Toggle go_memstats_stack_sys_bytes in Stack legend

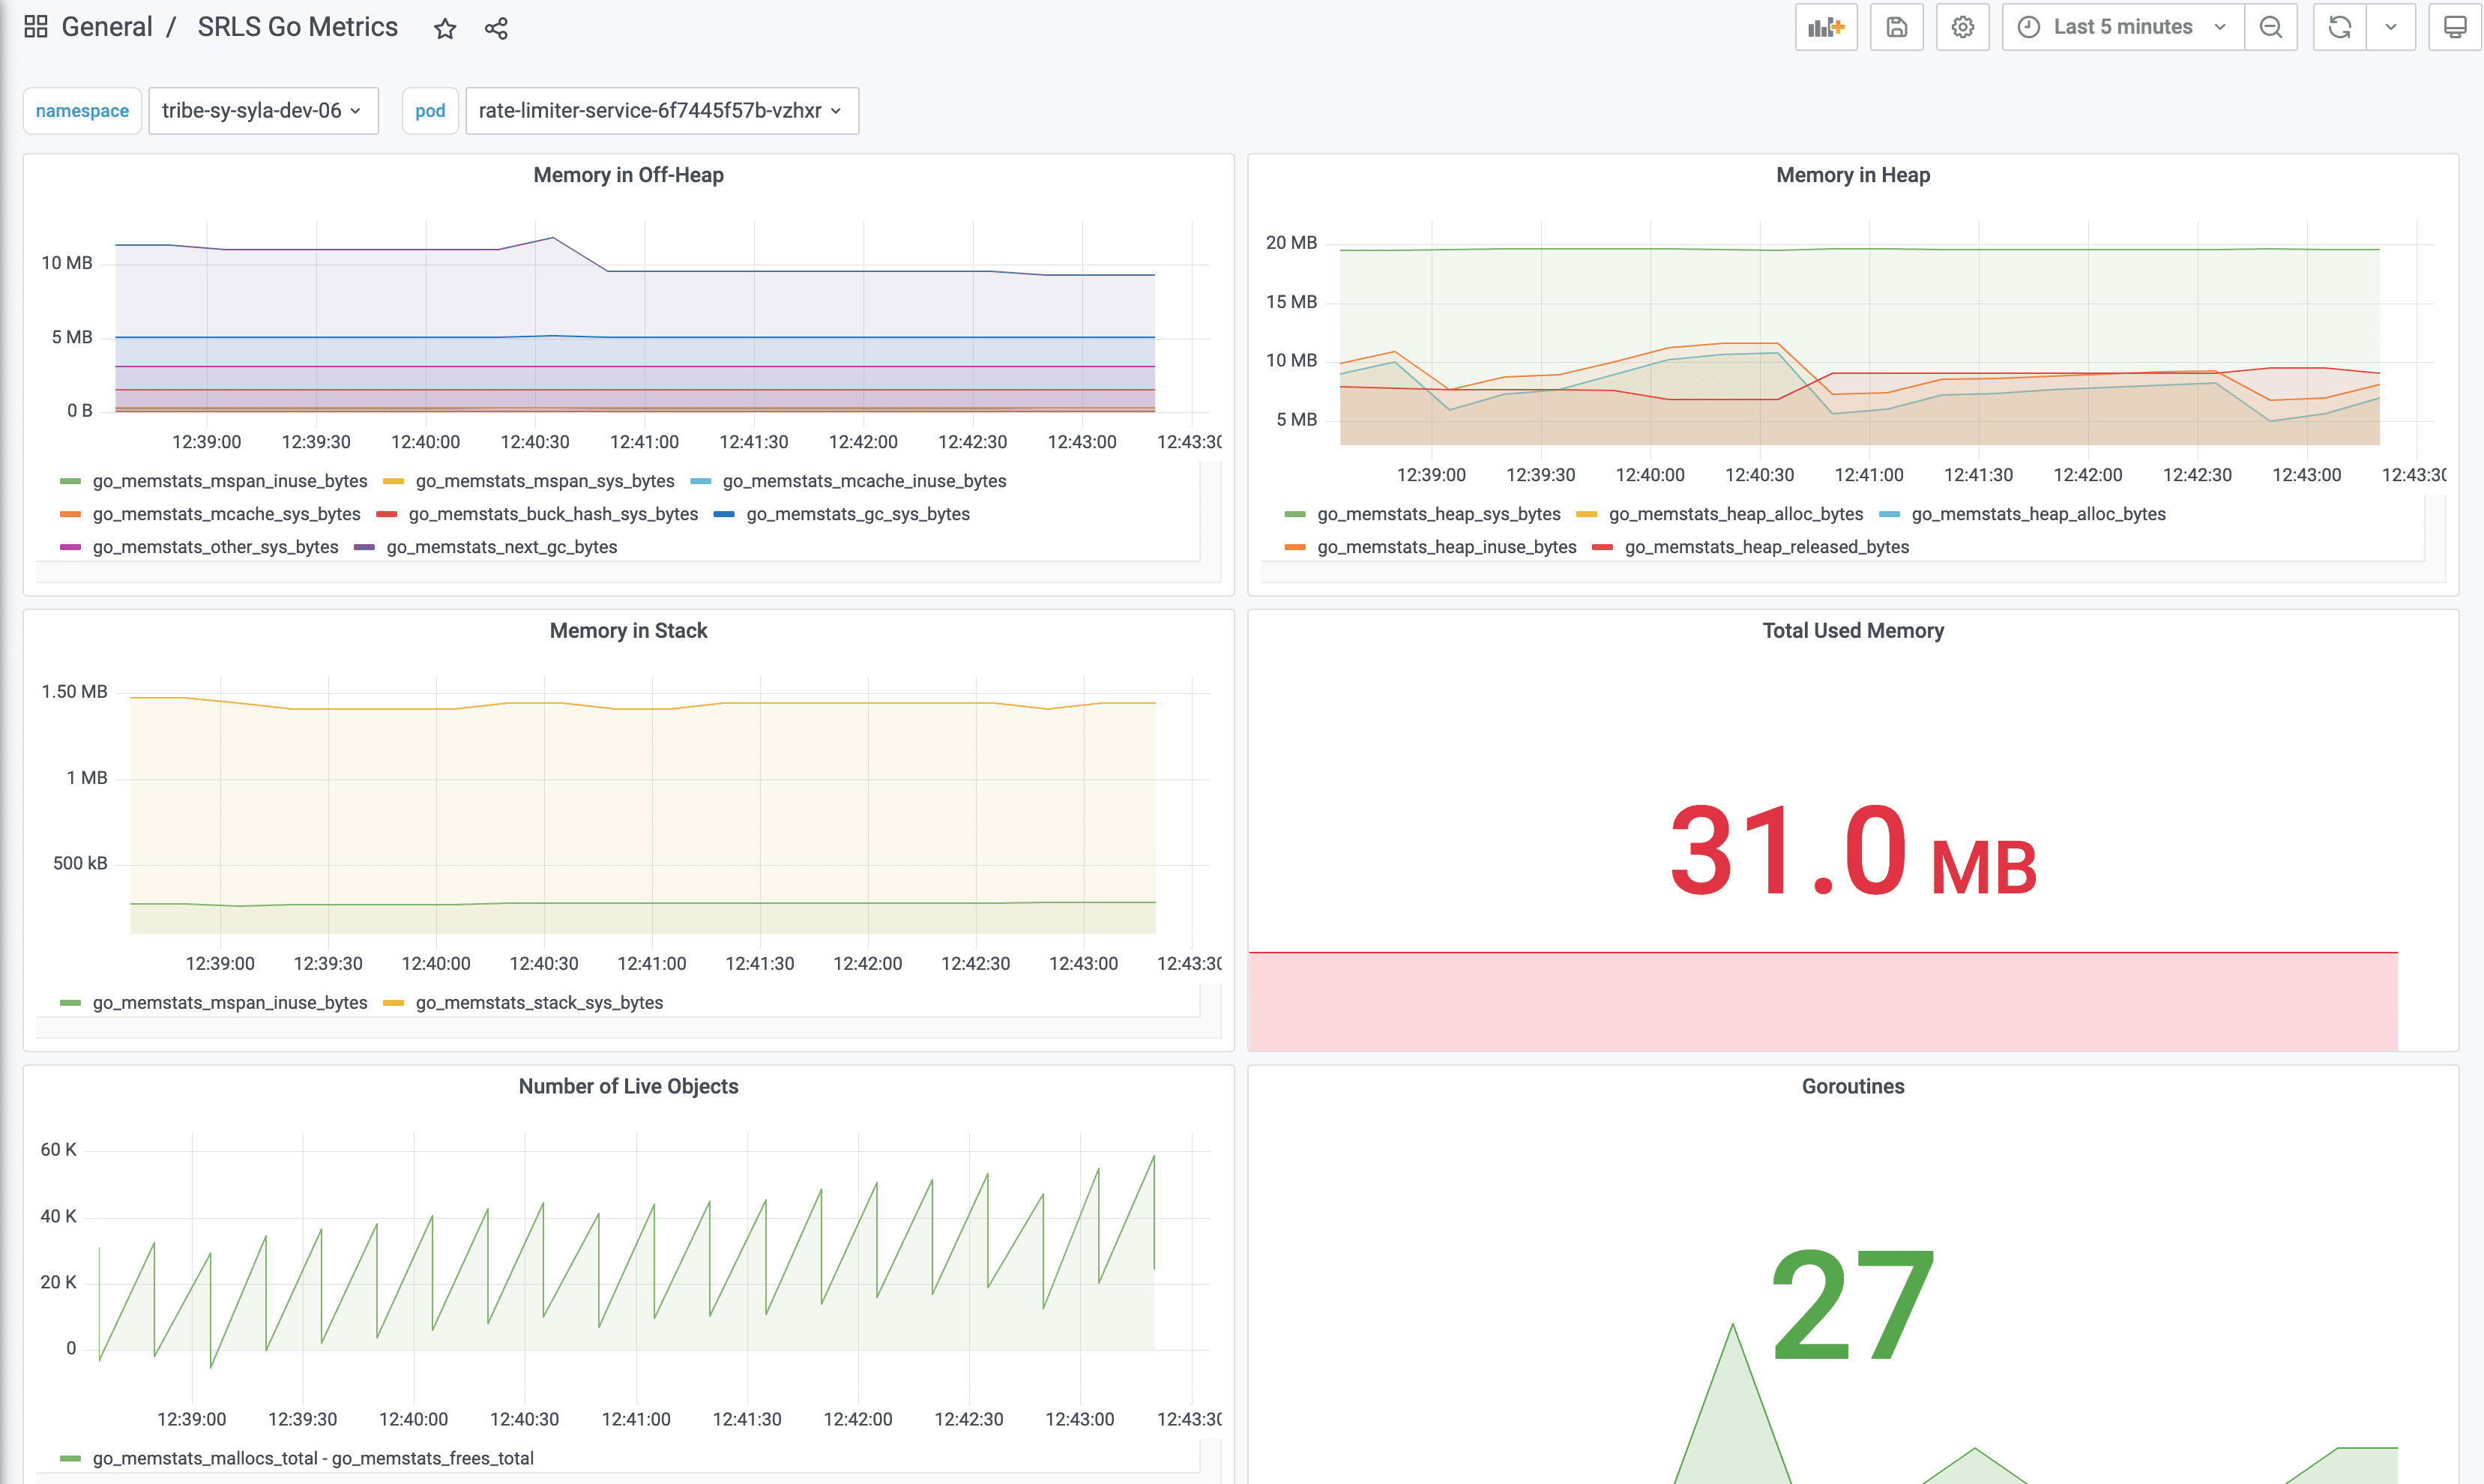tap(539, 1002)
